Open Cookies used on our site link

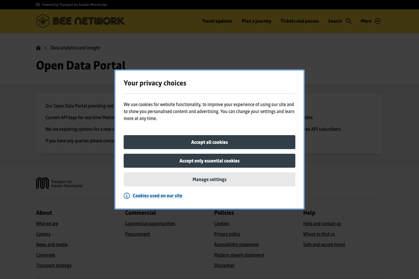(x=157, y=196)
